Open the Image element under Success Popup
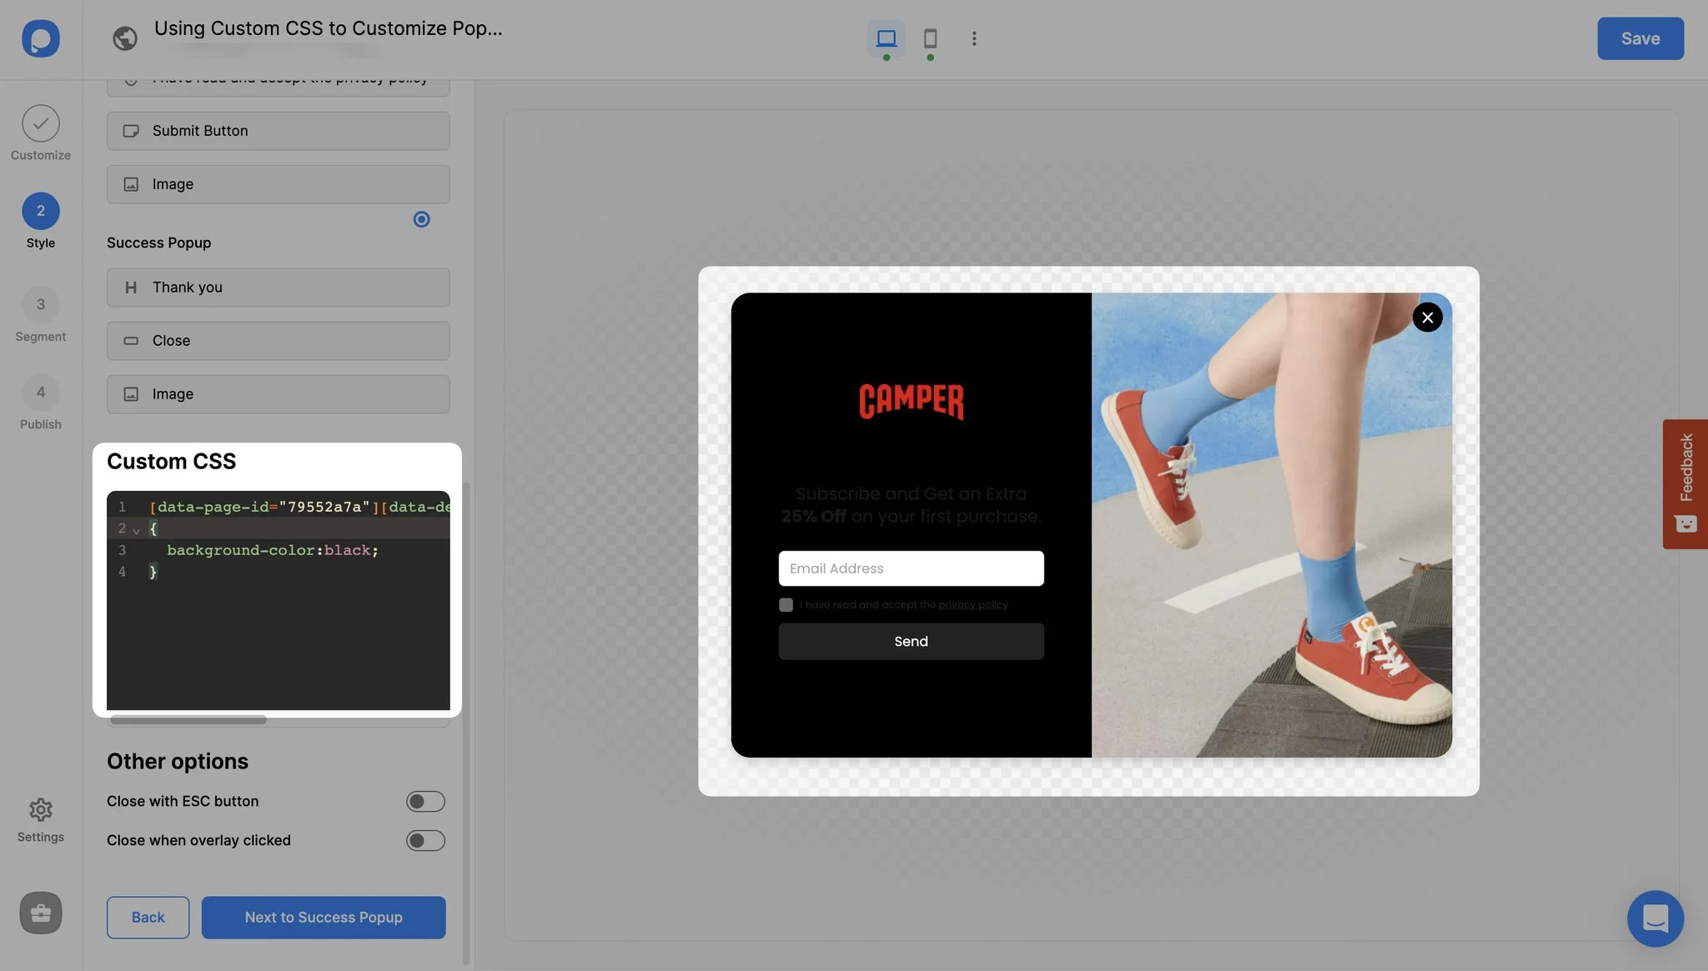Screen dimensions: 1708x971 279,394
